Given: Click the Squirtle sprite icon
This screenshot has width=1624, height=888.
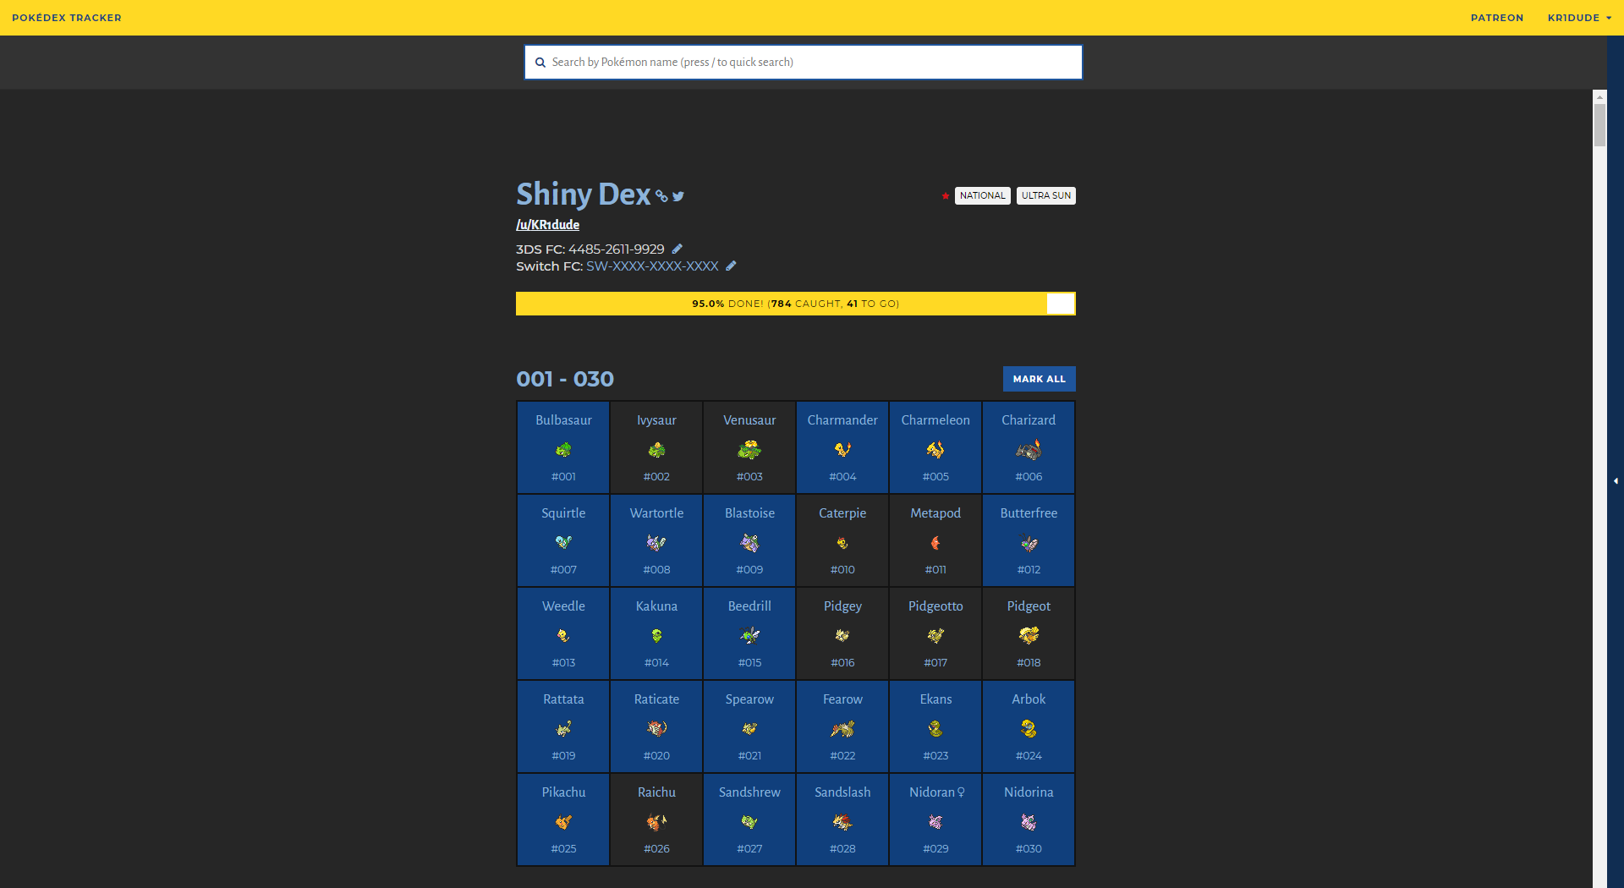Looking at the screenshot, I should click(x=563, y=542).
